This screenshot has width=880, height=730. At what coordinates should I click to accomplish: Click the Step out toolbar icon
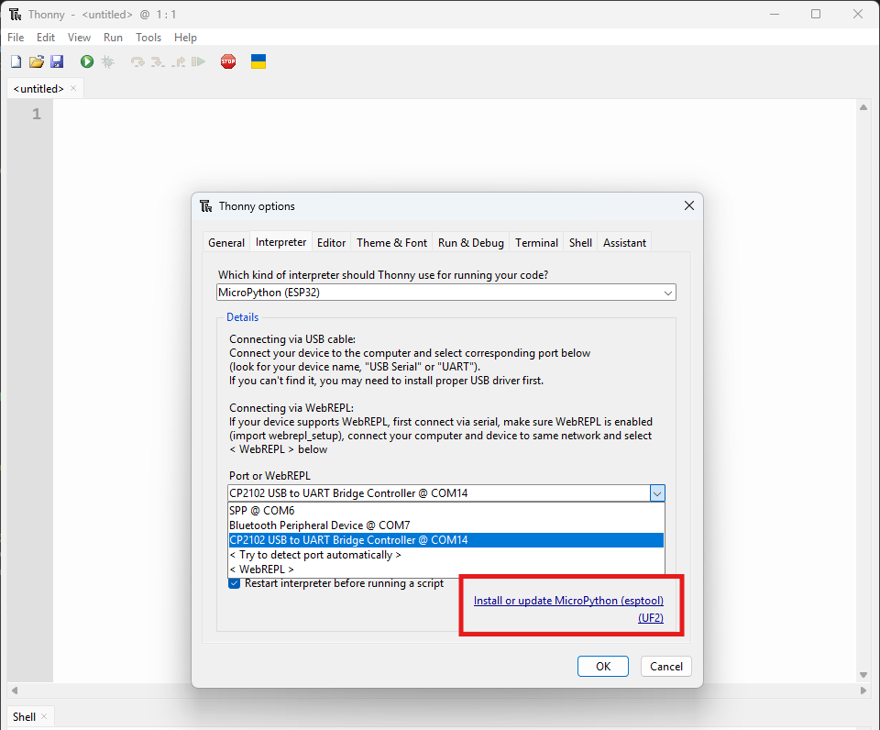179,61
